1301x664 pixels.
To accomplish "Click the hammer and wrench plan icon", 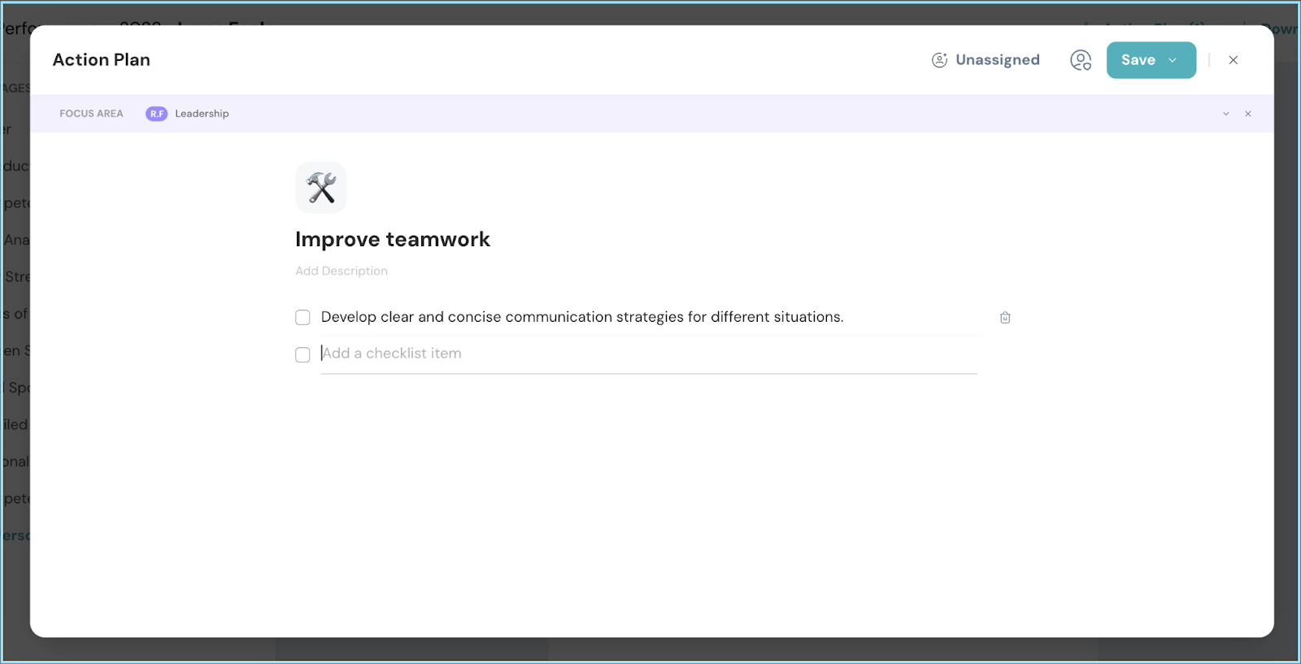I will 321,188.
